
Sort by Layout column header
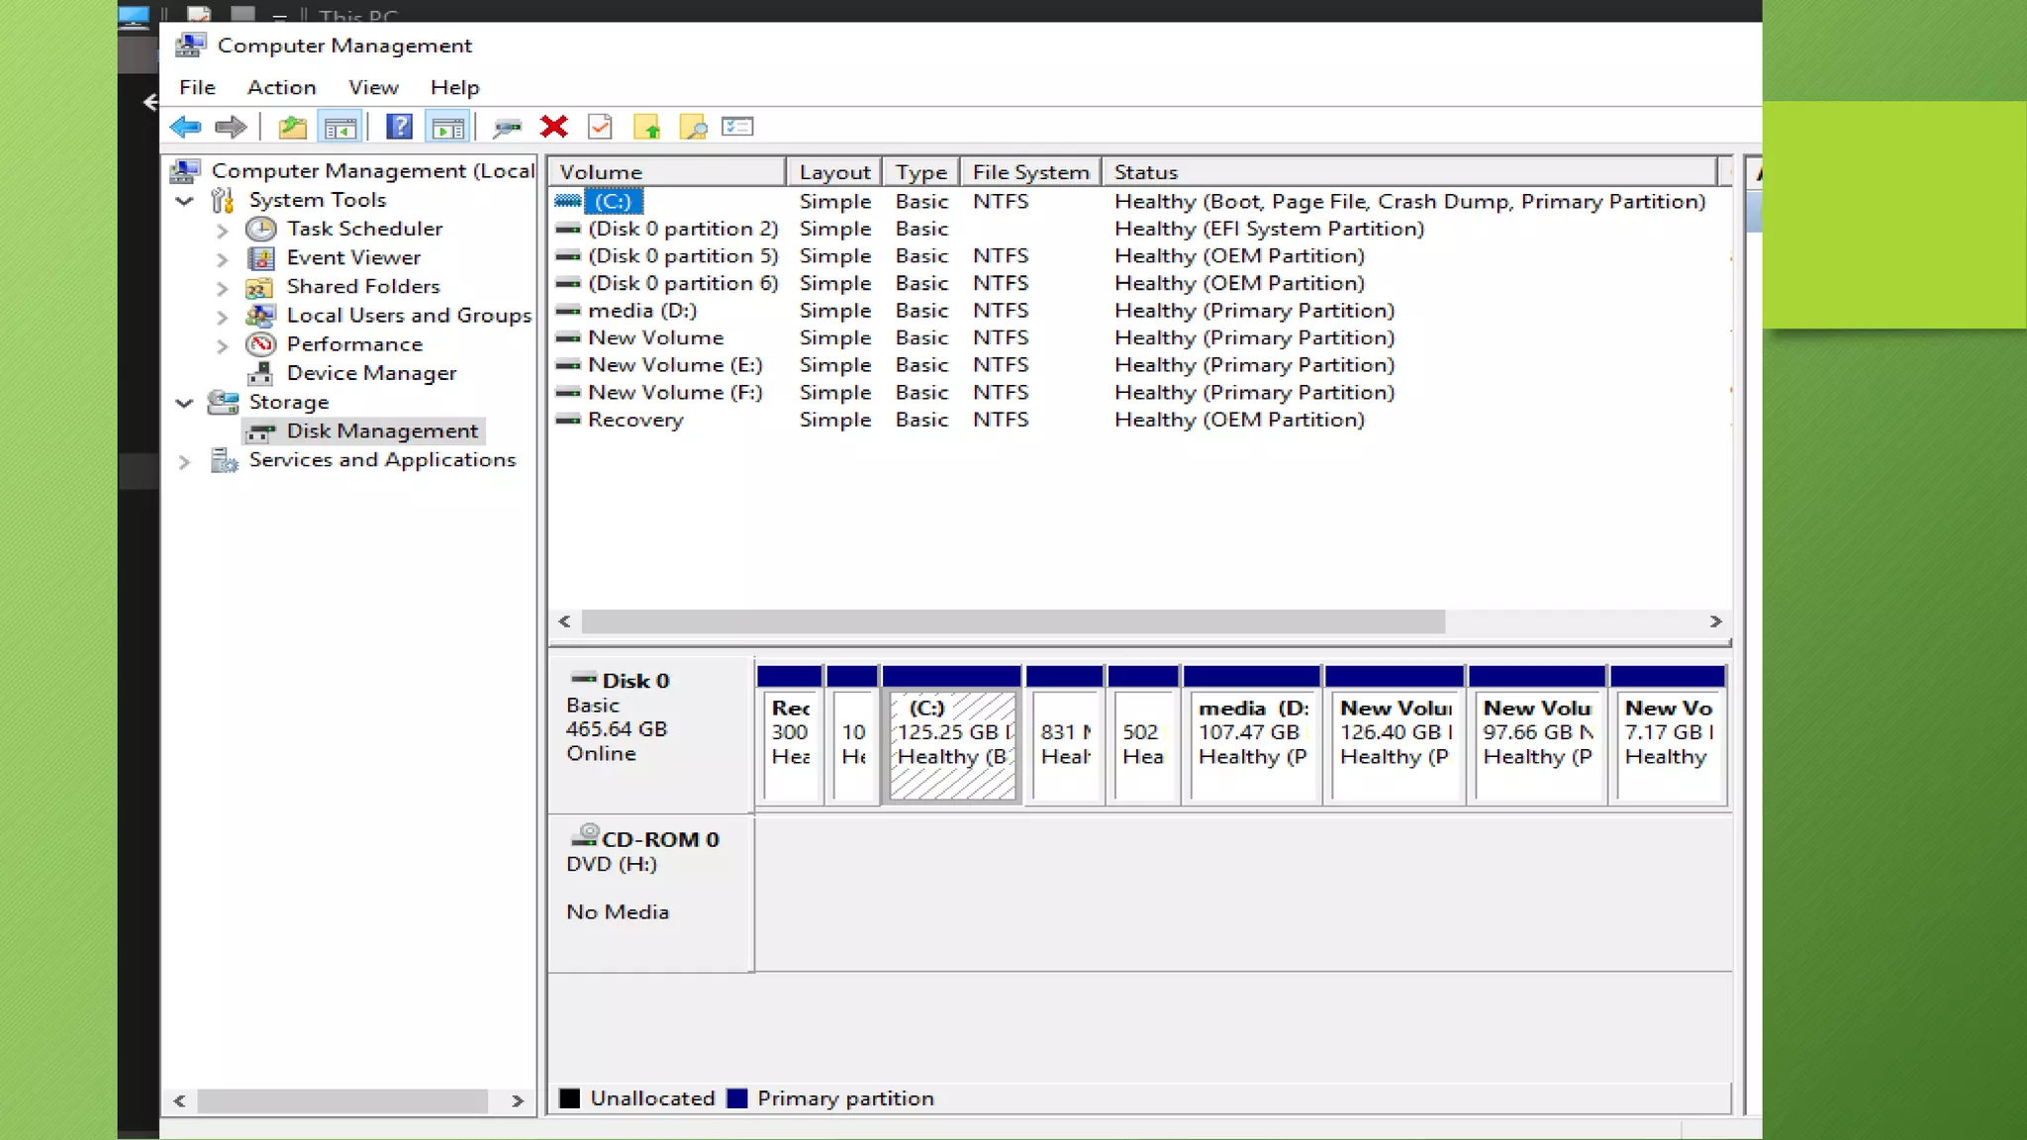[x=834, y=172]
